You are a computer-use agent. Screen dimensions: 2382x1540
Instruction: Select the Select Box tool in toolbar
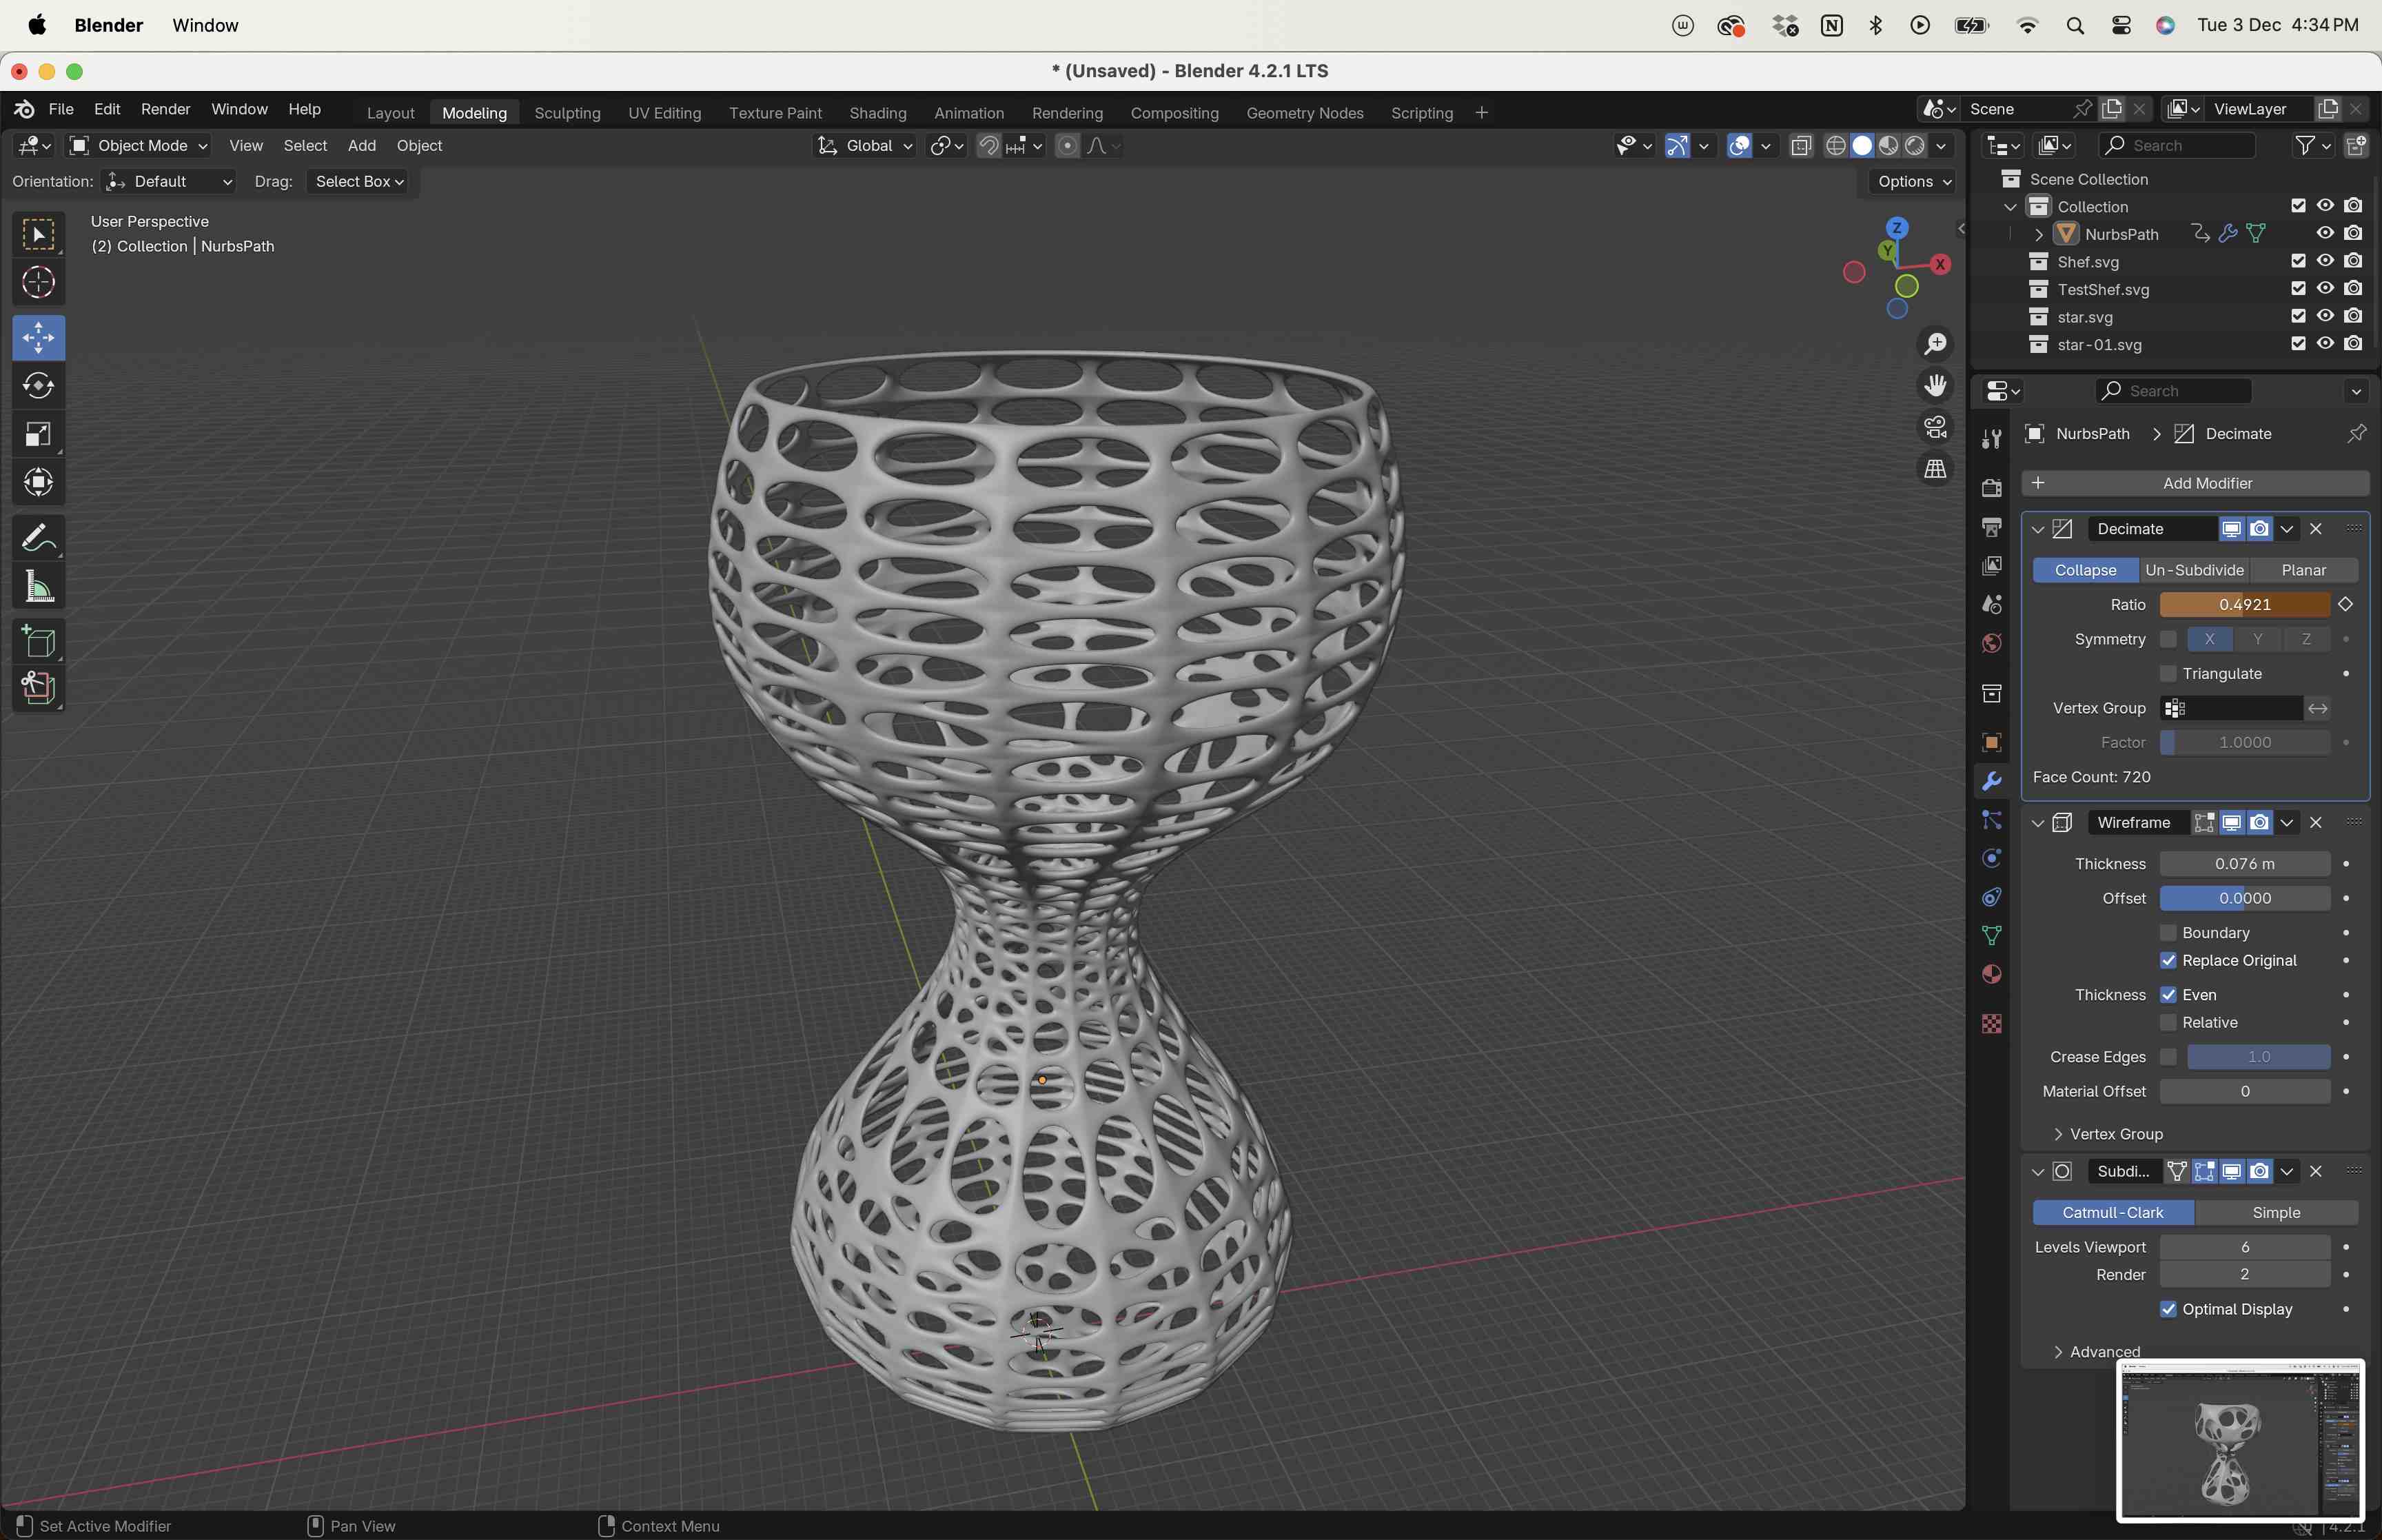pos(38,236)
